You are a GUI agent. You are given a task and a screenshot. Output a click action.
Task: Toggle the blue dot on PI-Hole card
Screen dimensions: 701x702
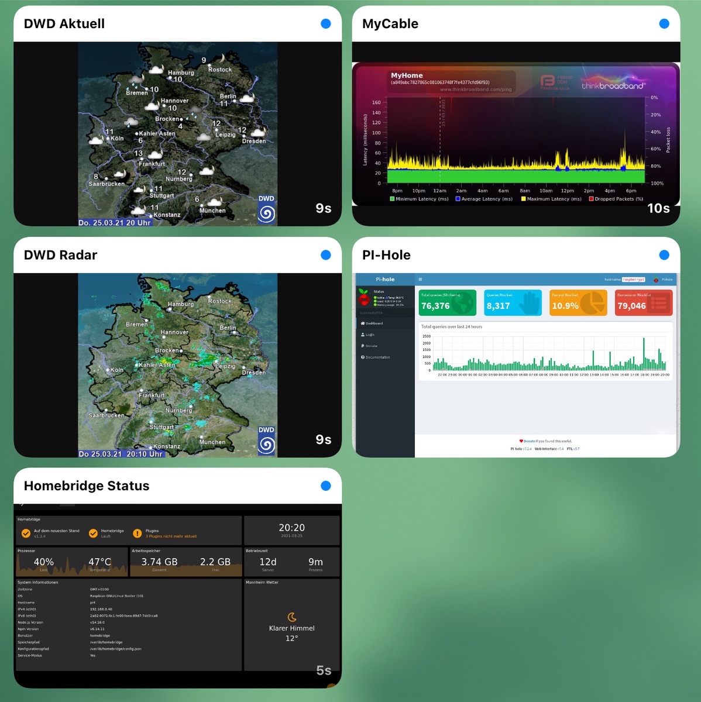tap(664, 255)
